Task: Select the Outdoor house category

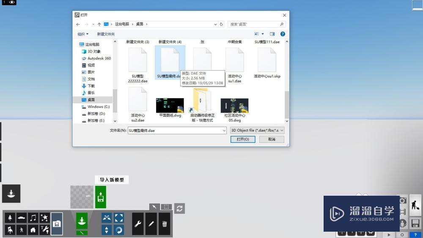Action: [x=33, y=230]
